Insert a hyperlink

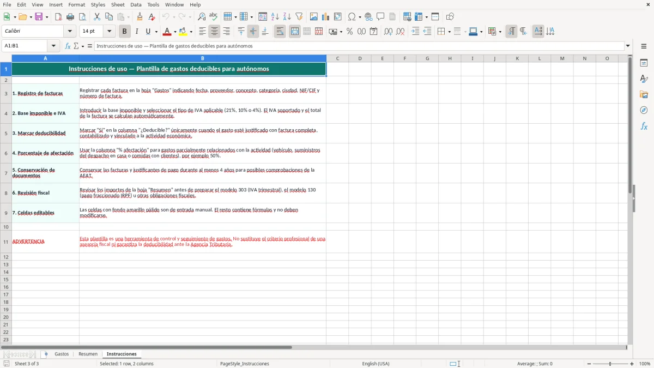point(369,17)
